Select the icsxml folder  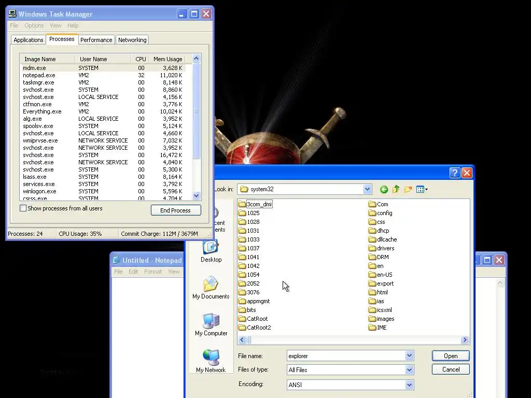click(380, 310)
